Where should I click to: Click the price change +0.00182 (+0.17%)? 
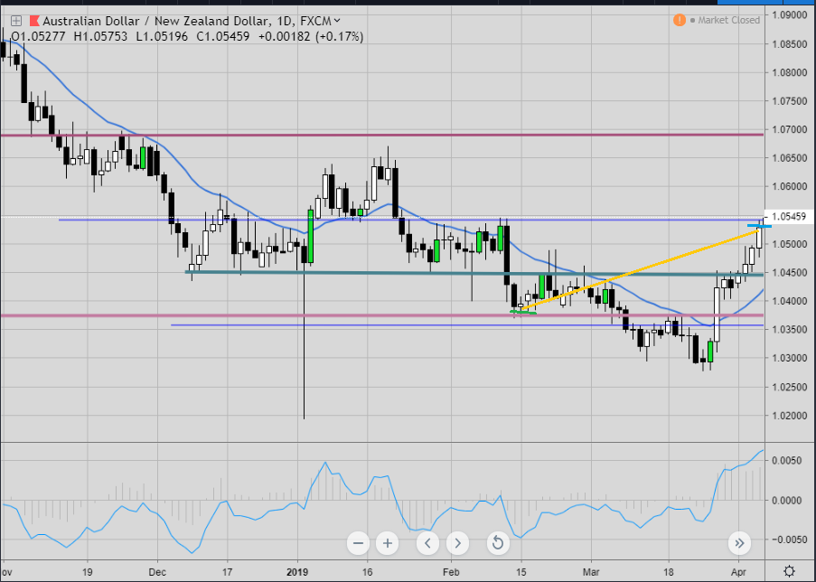311,37
